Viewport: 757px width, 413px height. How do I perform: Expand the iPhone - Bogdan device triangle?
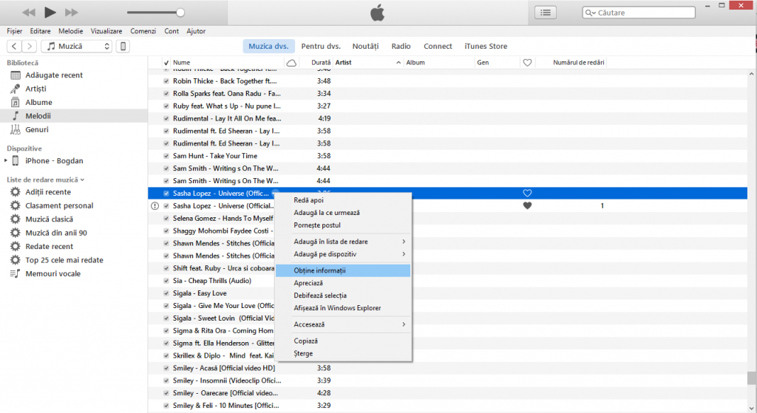(6, 160)
